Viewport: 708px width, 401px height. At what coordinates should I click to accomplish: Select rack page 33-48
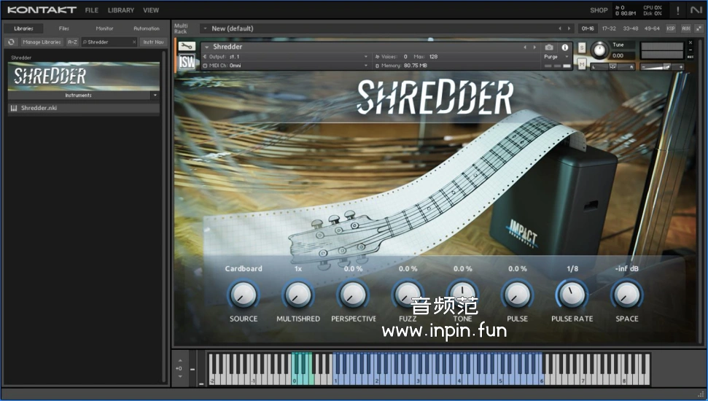[x=630, y=28]
